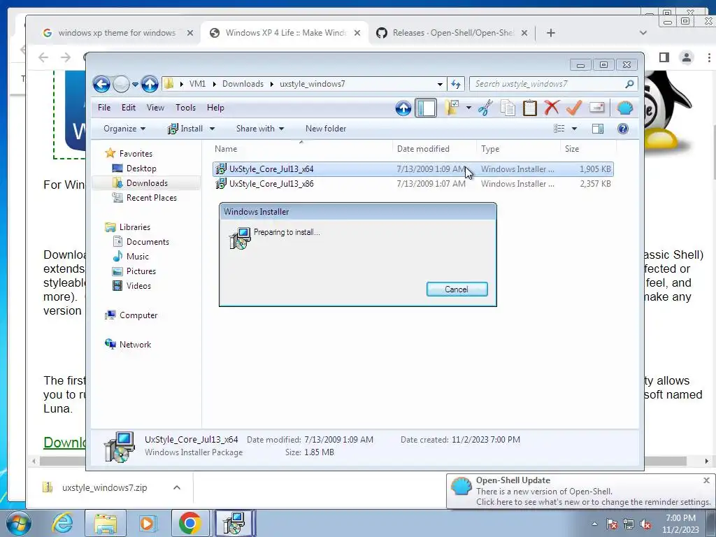Open the Pictures library
The image size is (716, 537).
click(x=141, y=271)
